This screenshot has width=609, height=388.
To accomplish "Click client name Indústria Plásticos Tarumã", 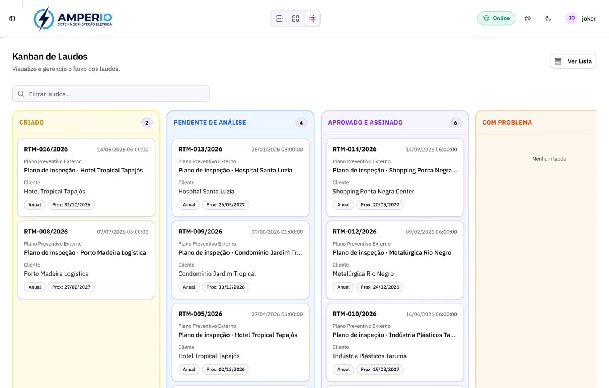I will point(370,356).
